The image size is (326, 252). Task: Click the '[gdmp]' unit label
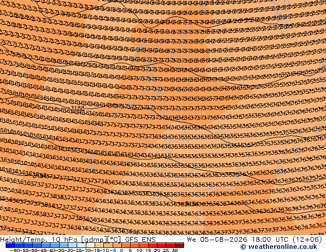(94, 240)
